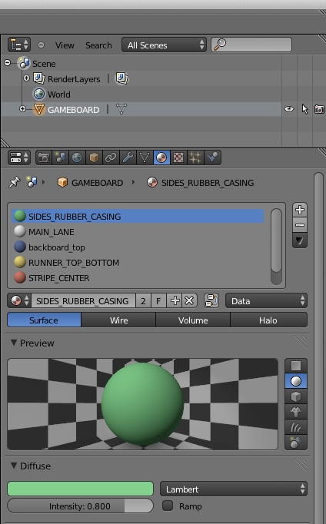
Task: Add a new material slot
Action: click(300, 210)
